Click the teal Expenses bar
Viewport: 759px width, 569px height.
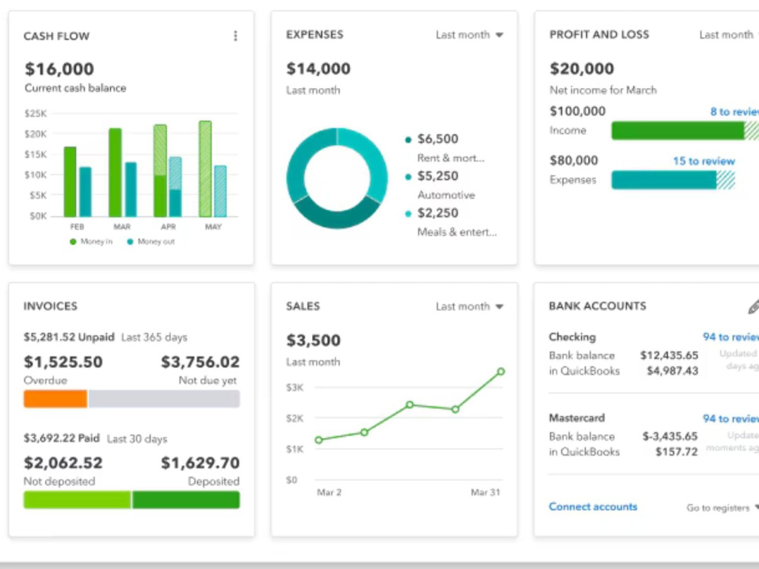[x=663, y=180]
